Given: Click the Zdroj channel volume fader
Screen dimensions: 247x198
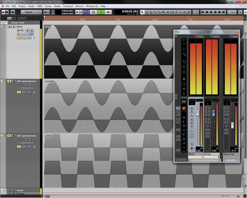Looking at the screenshot, I should (198, 113).
